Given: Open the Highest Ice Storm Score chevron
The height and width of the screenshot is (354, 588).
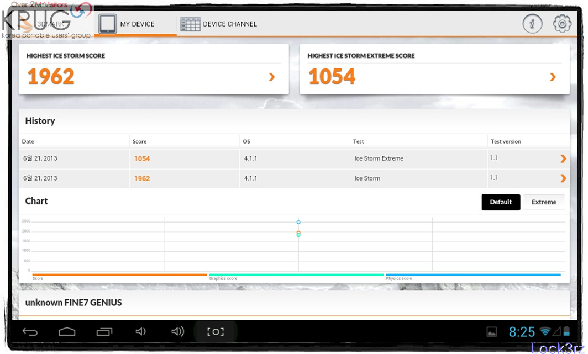Looking at the screenshot, I should [x=272, y=77].
